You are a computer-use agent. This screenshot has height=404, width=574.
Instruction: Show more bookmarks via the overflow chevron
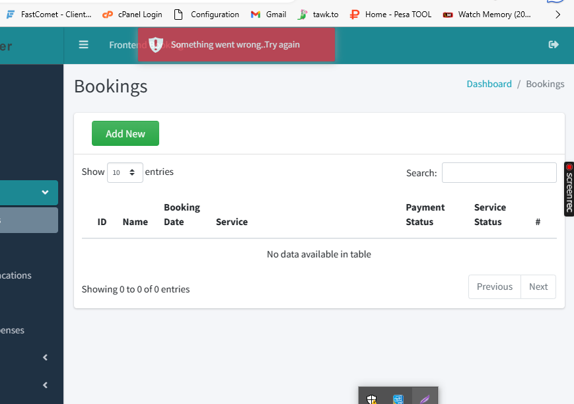[x=558, y=15]
